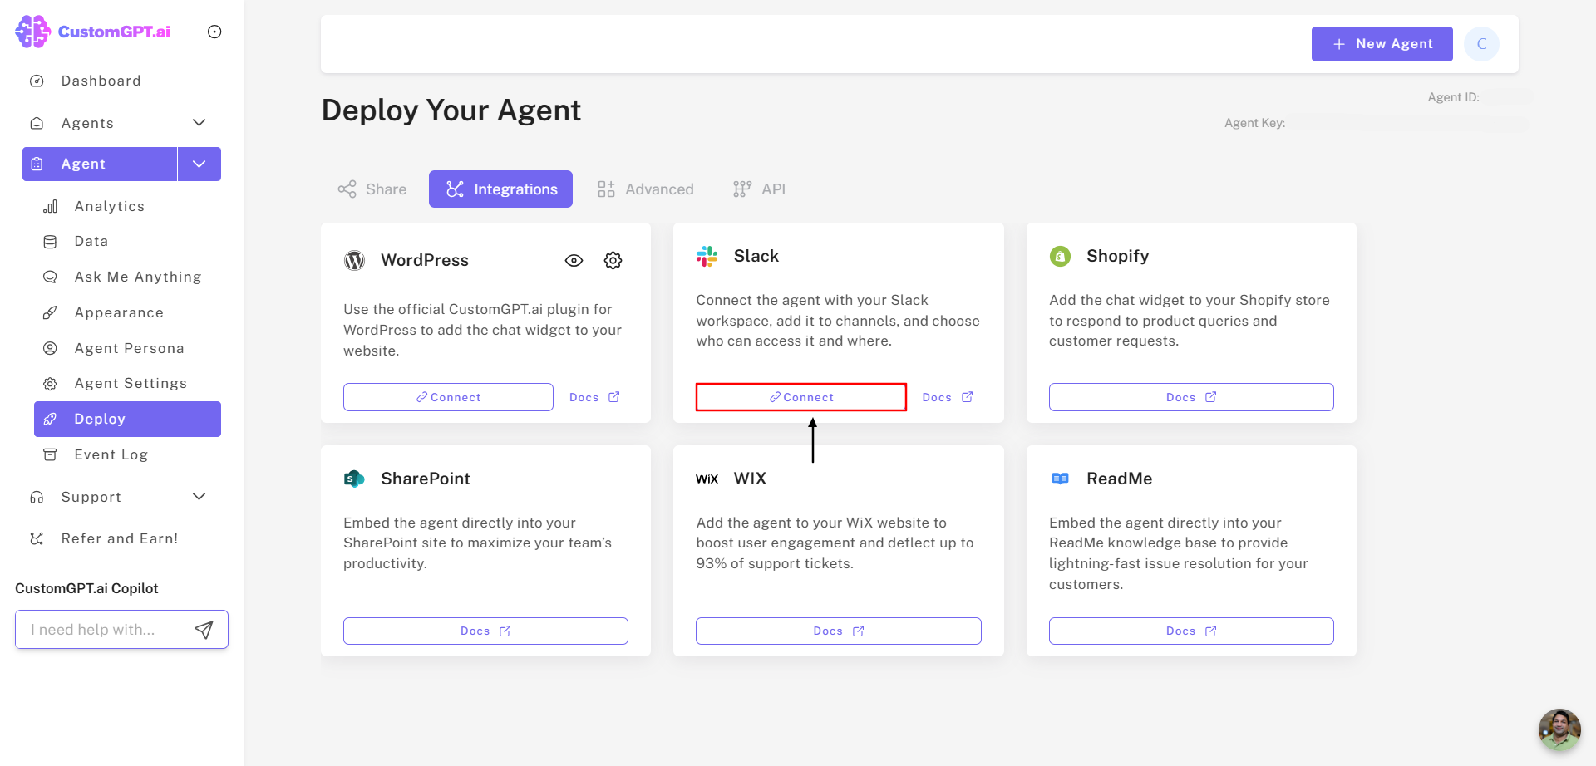
Task: Expand the Agents chevron
Action: (x=199, y=123)
